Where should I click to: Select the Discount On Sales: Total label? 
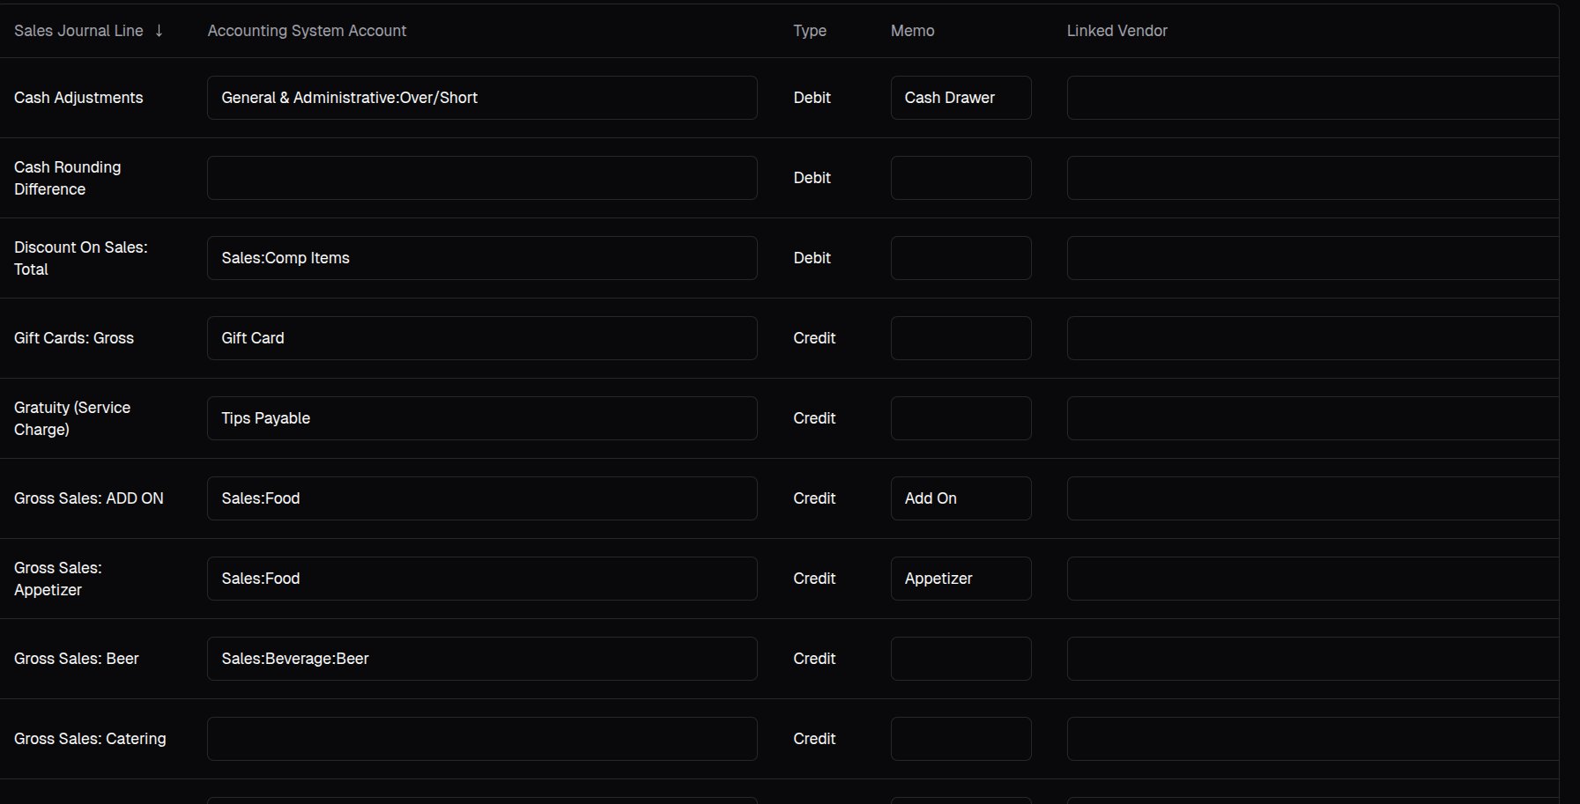[x=81, y=258]
